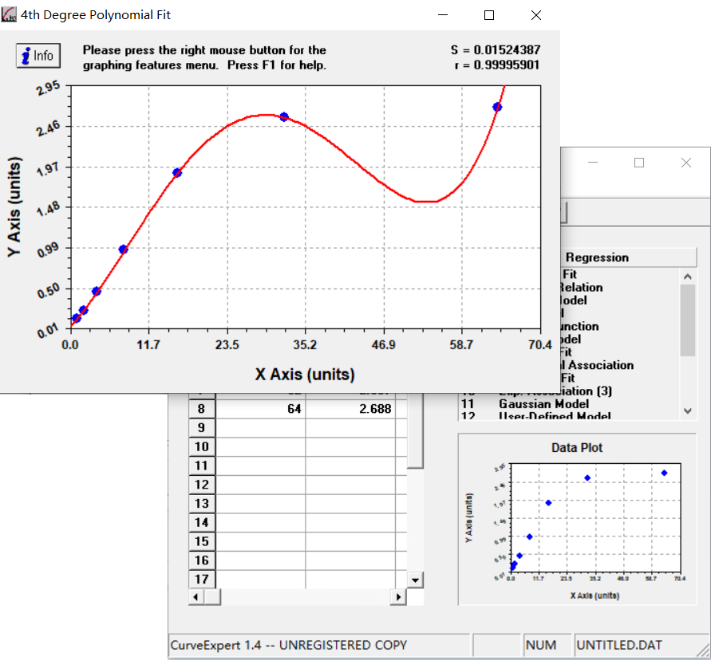Click the up arrow of the regression list scrollbar
The image size is (711, 660).
[x=685, y=275]
